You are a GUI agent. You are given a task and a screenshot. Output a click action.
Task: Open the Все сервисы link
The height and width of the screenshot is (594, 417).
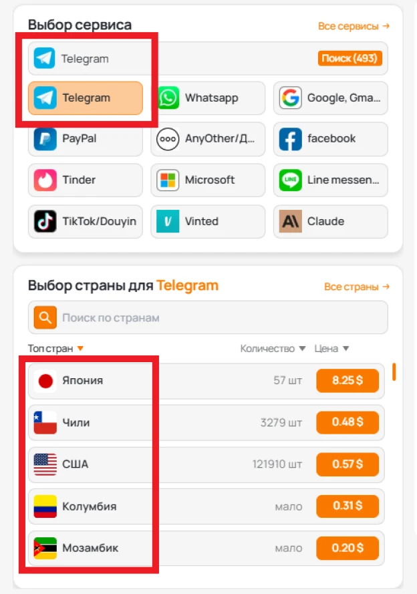coord(354,26)
